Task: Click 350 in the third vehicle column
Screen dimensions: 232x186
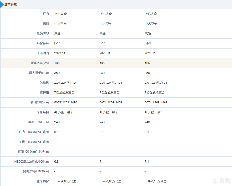Action: [147, 73]
